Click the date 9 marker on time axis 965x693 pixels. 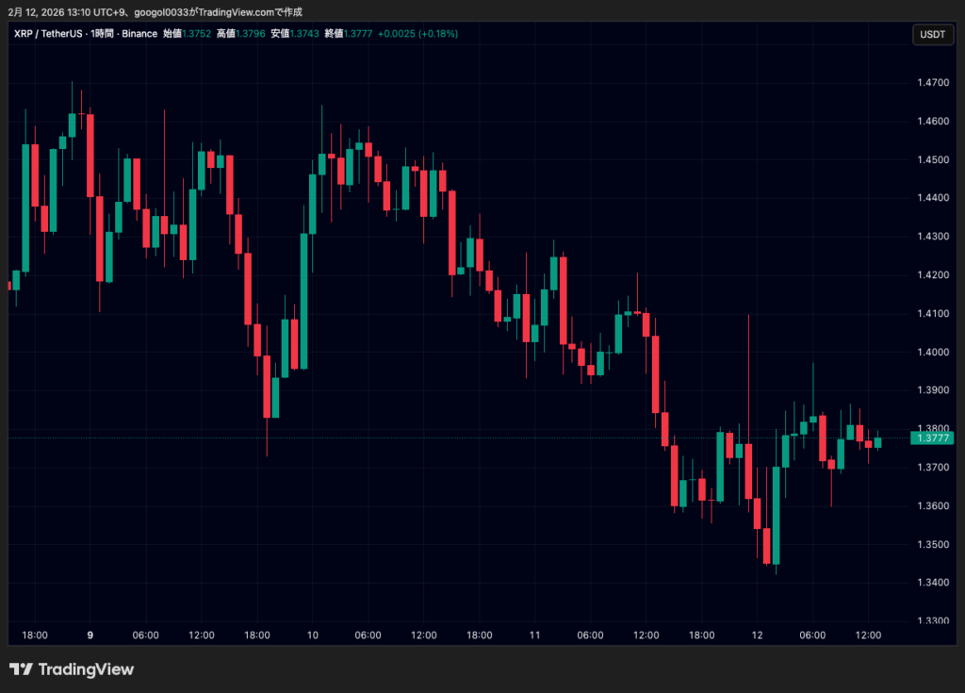click(90, 635)
